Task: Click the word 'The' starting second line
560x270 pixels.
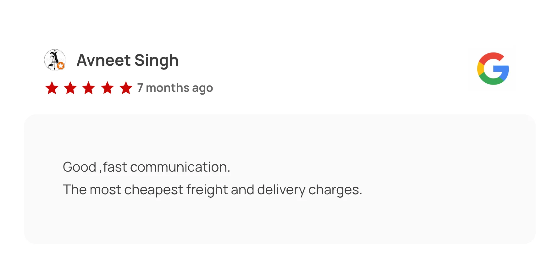Action: point(74,190)
